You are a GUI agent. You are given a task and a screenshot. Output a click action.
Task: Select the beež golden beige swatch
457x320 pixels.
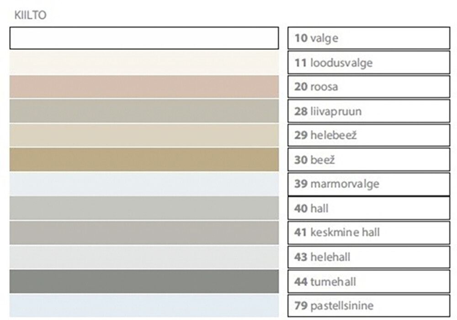point(144,160)
